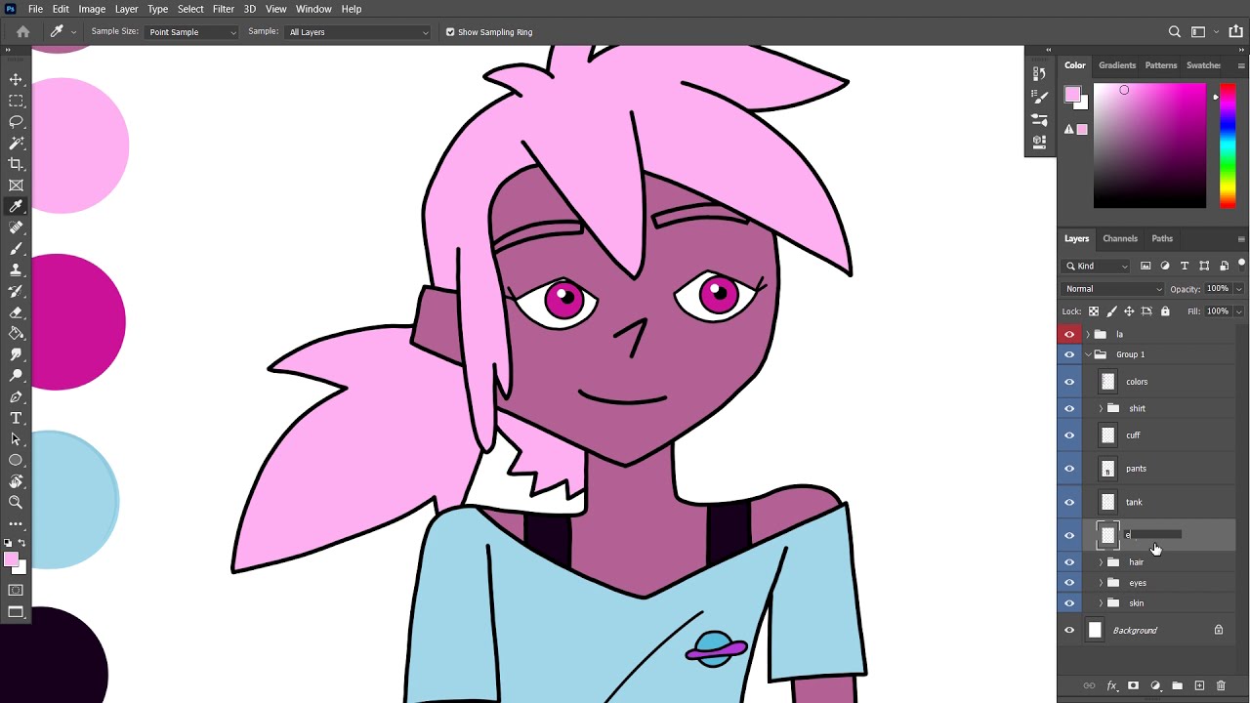The height and width of the screenshot is (703, 1250).
Task: Open the Opacity slider dropdown arrow
Action: tap(1239, 289)
